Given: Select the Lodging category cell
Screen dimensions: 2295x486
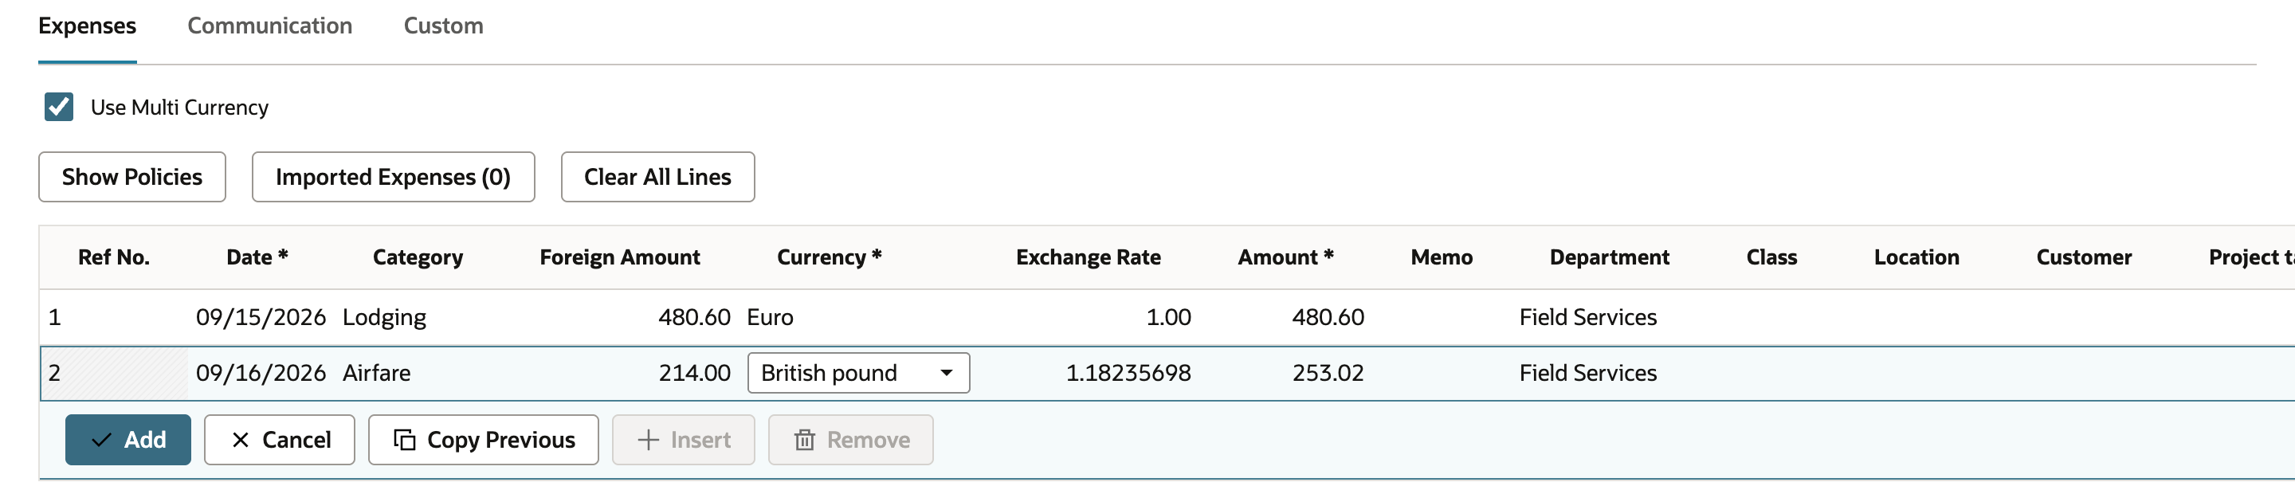Looking at the screenshot, I should coord(384,318).
